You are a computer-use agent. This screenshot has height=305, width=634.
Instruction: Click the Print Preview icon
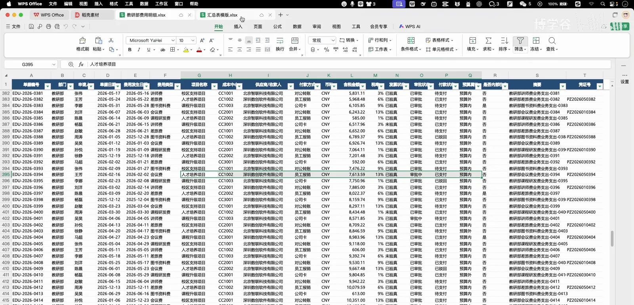click(57, 27)
